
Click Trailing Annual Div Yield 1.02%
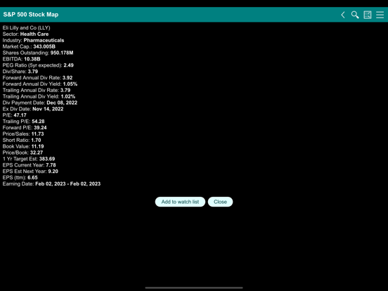[39, 96]
